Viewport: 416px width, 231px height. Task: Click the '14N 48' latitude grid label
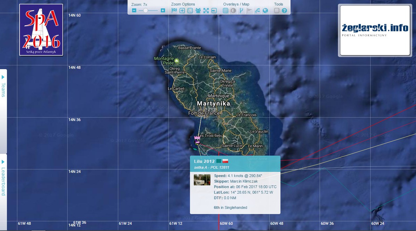pos(75,67)
